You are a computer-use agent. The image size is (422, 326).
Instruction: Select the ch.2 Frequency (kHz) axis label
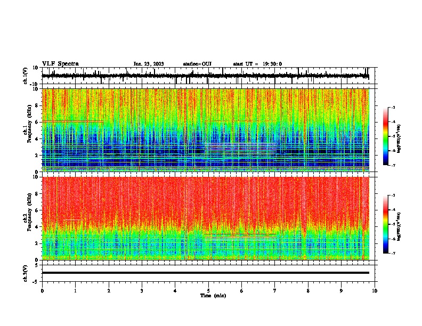[x=28, y=212]
